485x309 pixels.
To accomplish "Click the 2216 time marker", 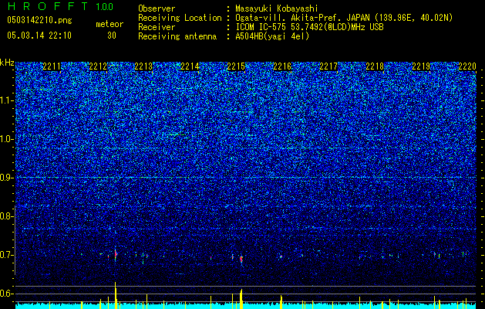I will (282, 66).
